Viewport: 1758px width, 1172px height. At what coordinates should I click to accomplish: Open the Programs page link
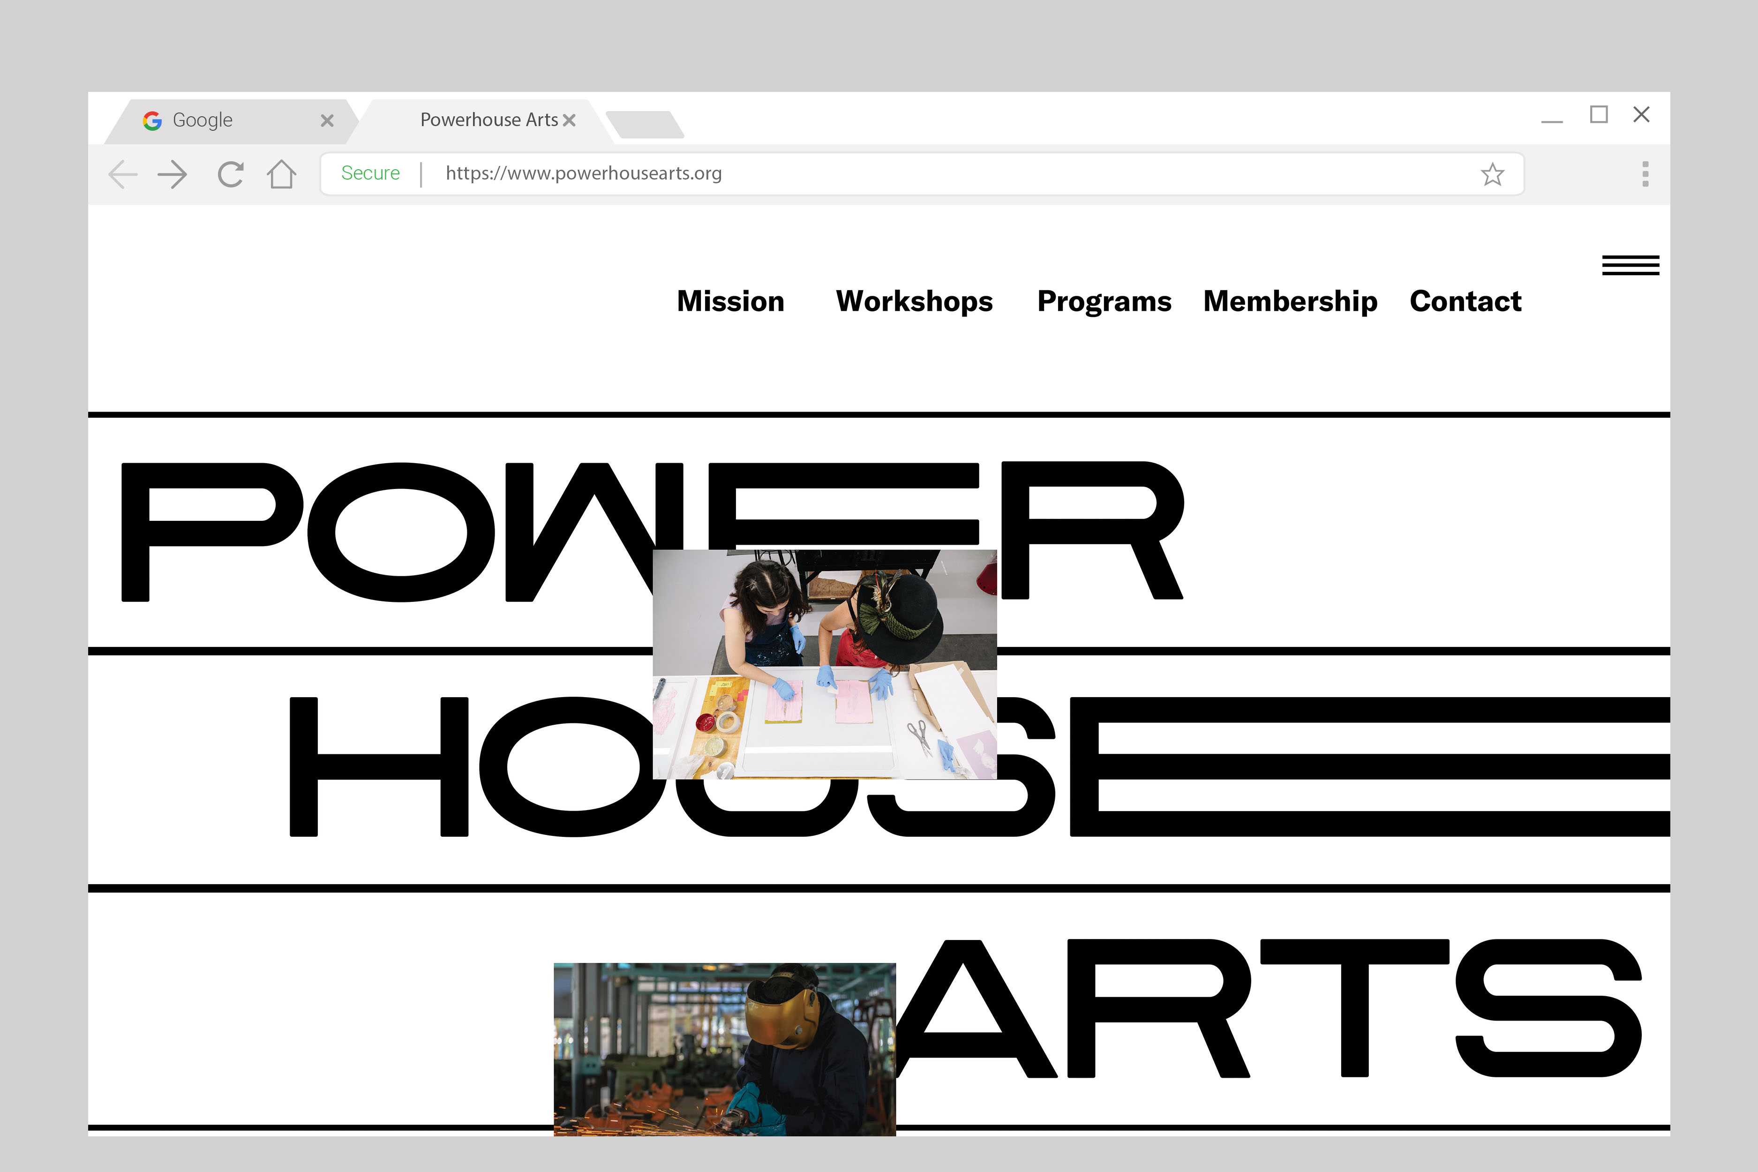[1104, 302]
